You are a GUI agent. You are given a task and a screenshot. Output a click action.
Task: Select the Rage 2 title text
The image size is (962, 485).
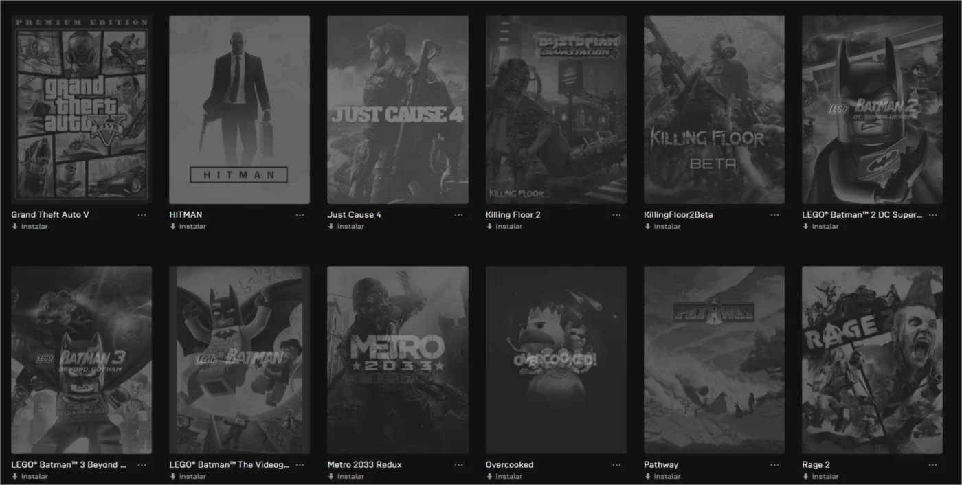pyautogui.click(x=816, y=465)
